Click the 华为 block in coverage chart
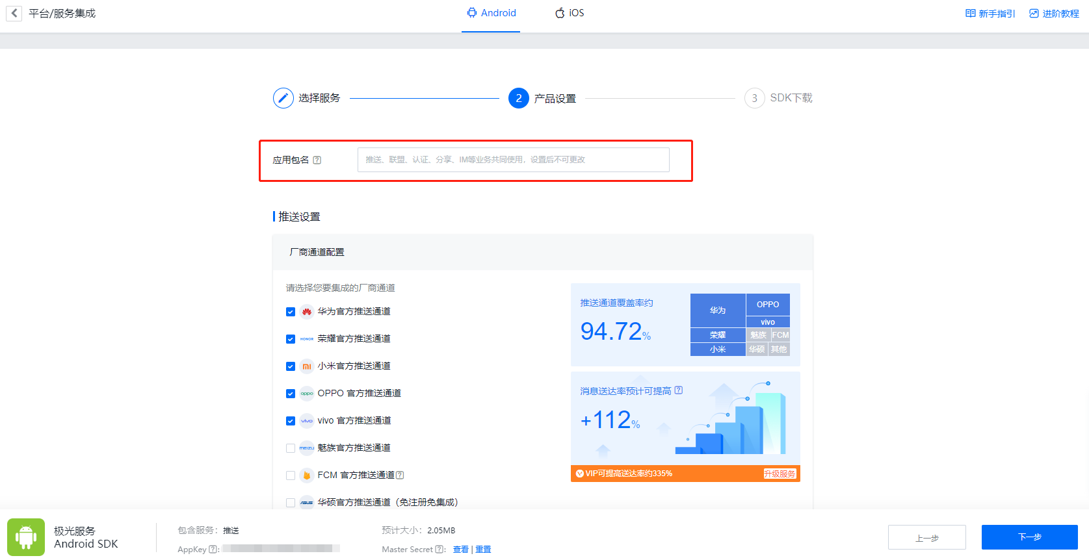The height and width of the screenshot is (558, 1089). [718, 311]
